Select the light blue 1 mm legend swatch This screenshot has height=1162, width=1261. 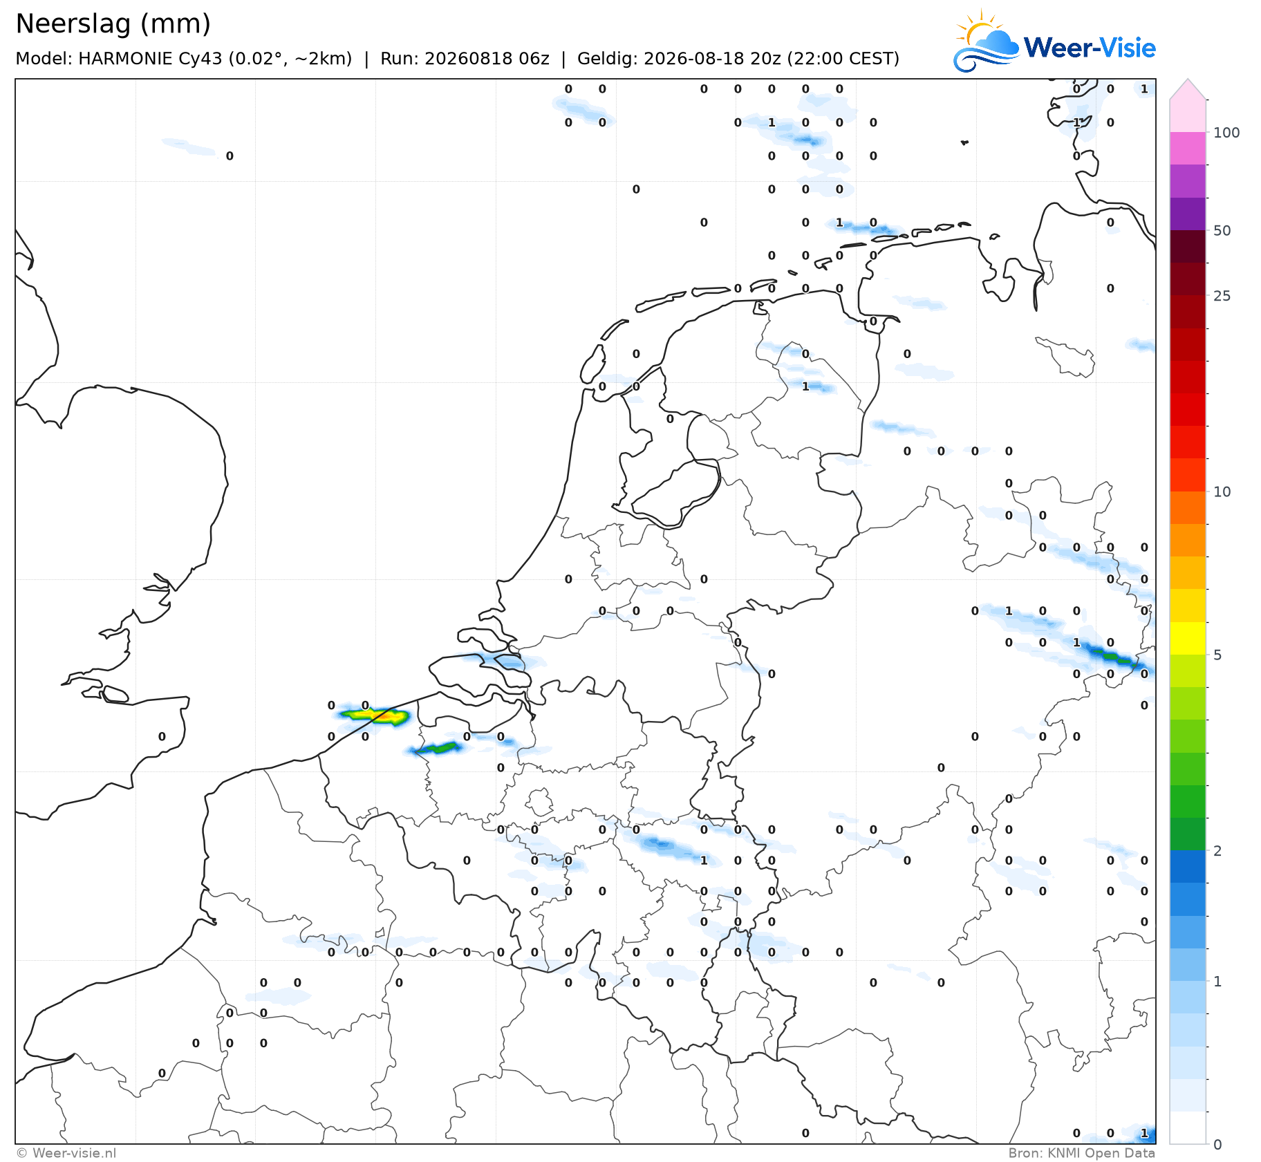[x=1188, y=965]
